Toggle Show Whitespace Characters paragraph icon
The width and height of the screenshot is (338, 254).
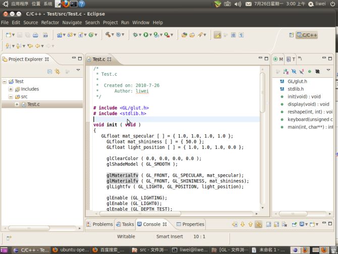click(x=241, y=35)
